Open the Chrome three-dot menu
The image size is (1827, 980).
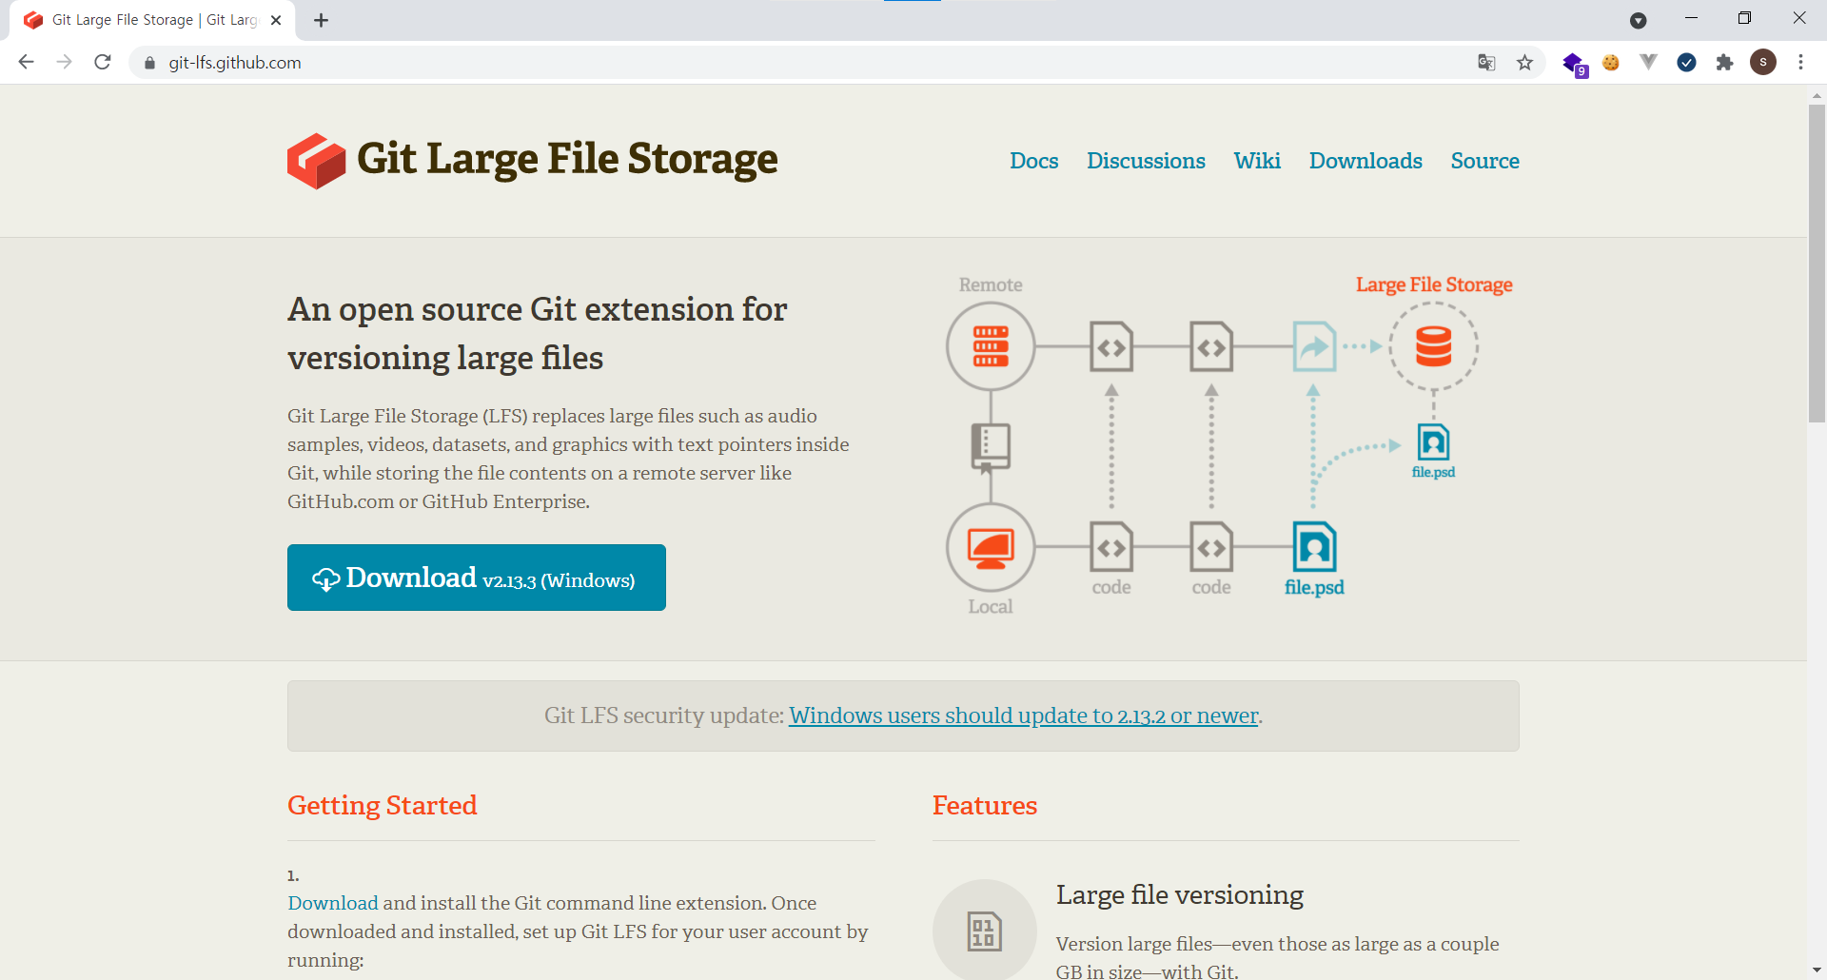pyautogui.click(x=1800, y=62)
